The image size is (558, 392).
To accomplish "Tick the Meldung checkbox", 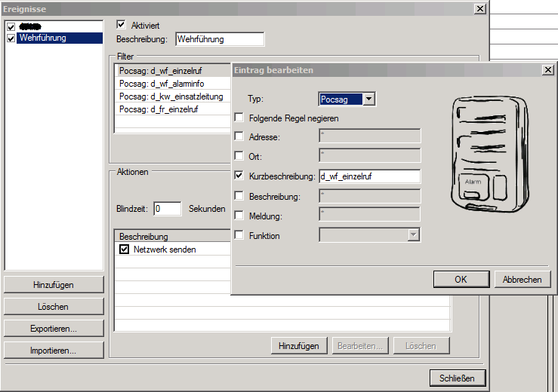I will click(239, 216).
